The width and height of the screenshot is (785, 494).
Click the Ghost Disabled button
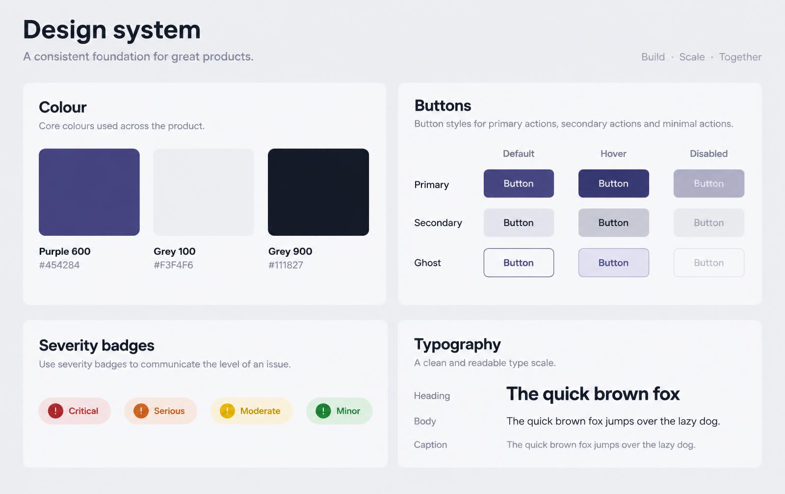pos(708,263)
